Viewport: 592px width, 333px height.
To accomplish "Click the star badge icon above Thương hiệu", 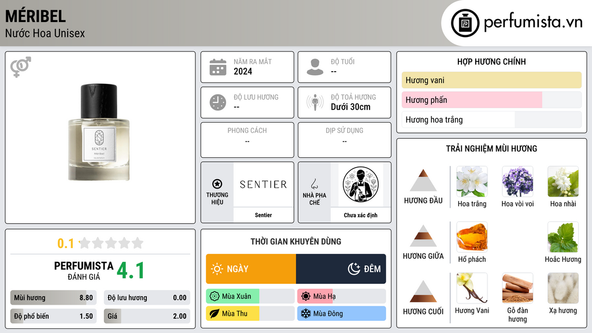I will pyautogui.click(x=217, y=184).
